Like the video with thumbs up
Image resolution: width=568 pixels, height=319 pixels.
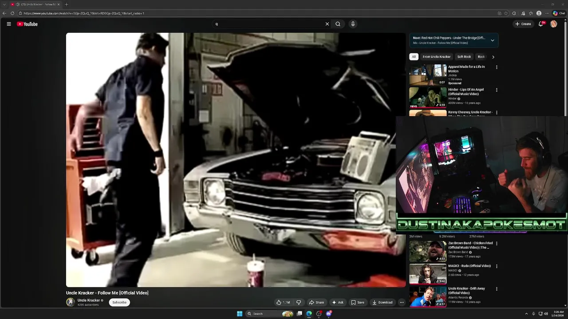coord(283,302)
